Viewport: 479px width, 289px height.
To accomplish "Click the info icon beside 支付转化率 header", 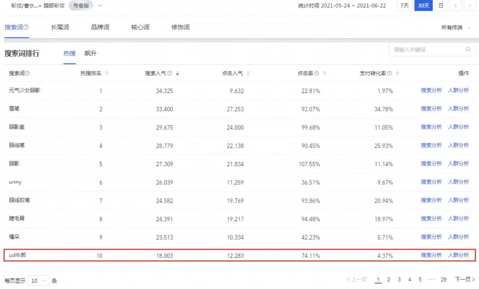I will (x=390, y=73).
